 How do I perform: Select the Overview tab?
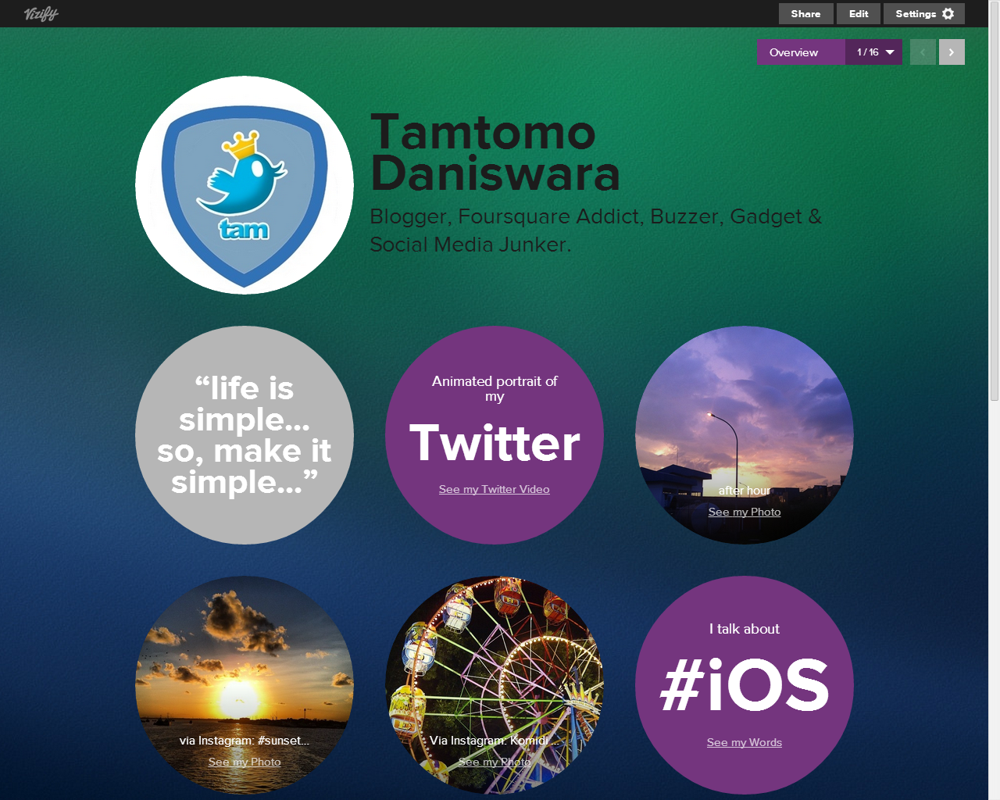pyautogui.click(x=801, y=52)
